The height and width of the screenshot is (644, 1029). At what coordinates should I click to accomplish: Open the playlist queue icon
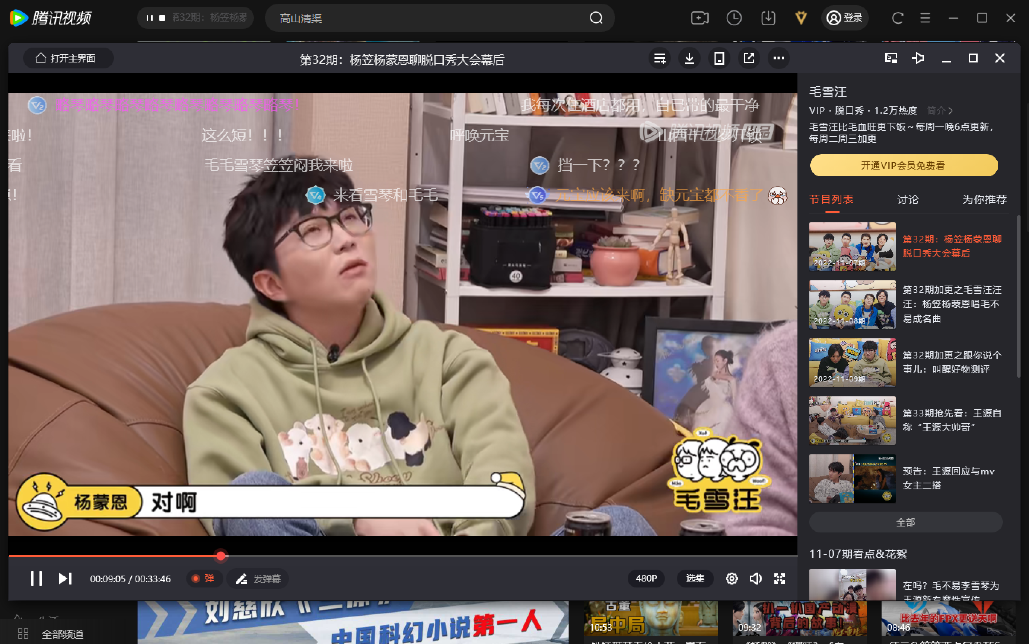click(x=659, y=58)
